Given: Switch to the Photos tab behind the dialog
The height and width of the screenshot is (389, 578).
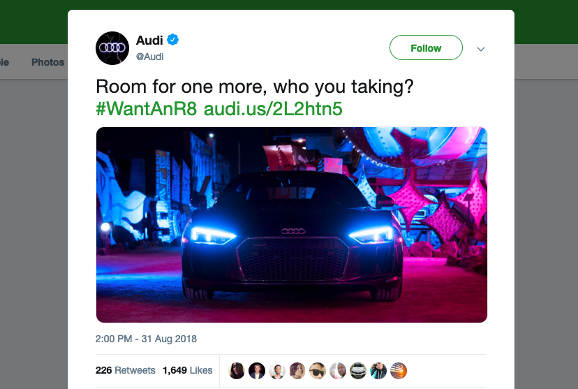Looking at the screenshot, I should click(x=48, y=62).
